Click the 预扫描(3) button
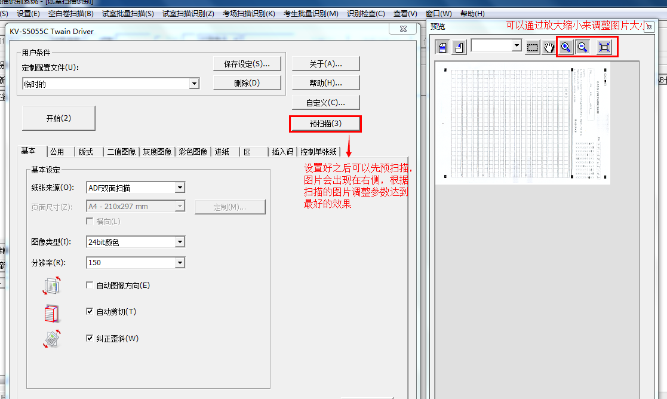 325,124
